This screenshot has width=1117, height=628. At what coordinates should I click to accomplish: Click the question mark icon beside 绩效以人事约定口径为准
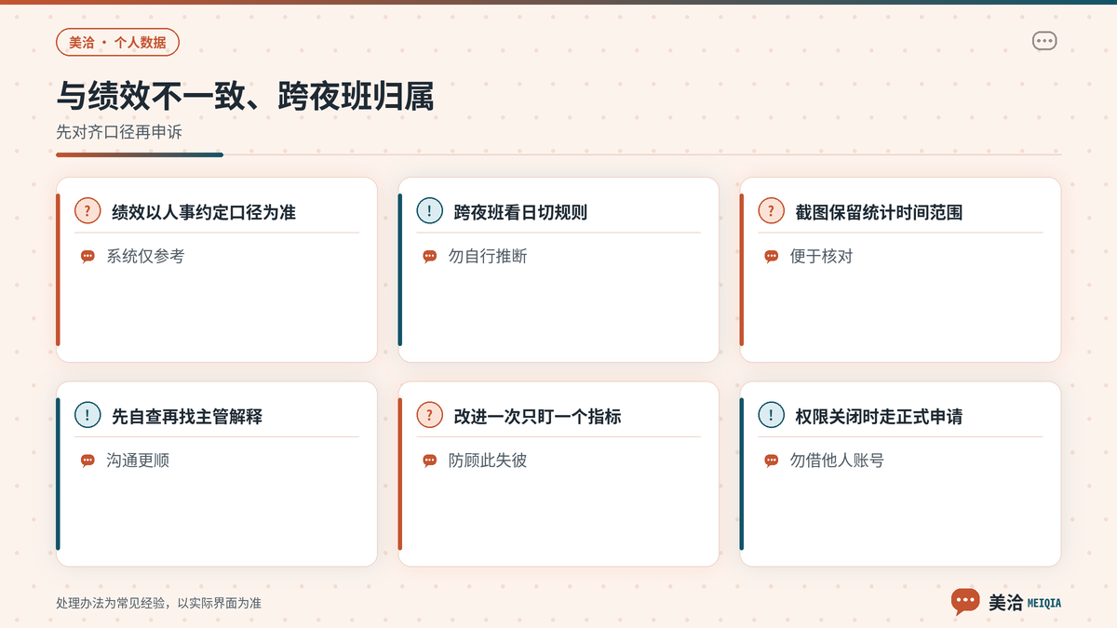coord(87,211)
